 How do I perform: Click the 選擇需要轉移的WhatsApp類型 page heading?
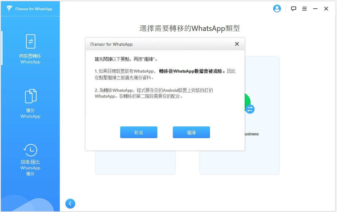point(190,28)
